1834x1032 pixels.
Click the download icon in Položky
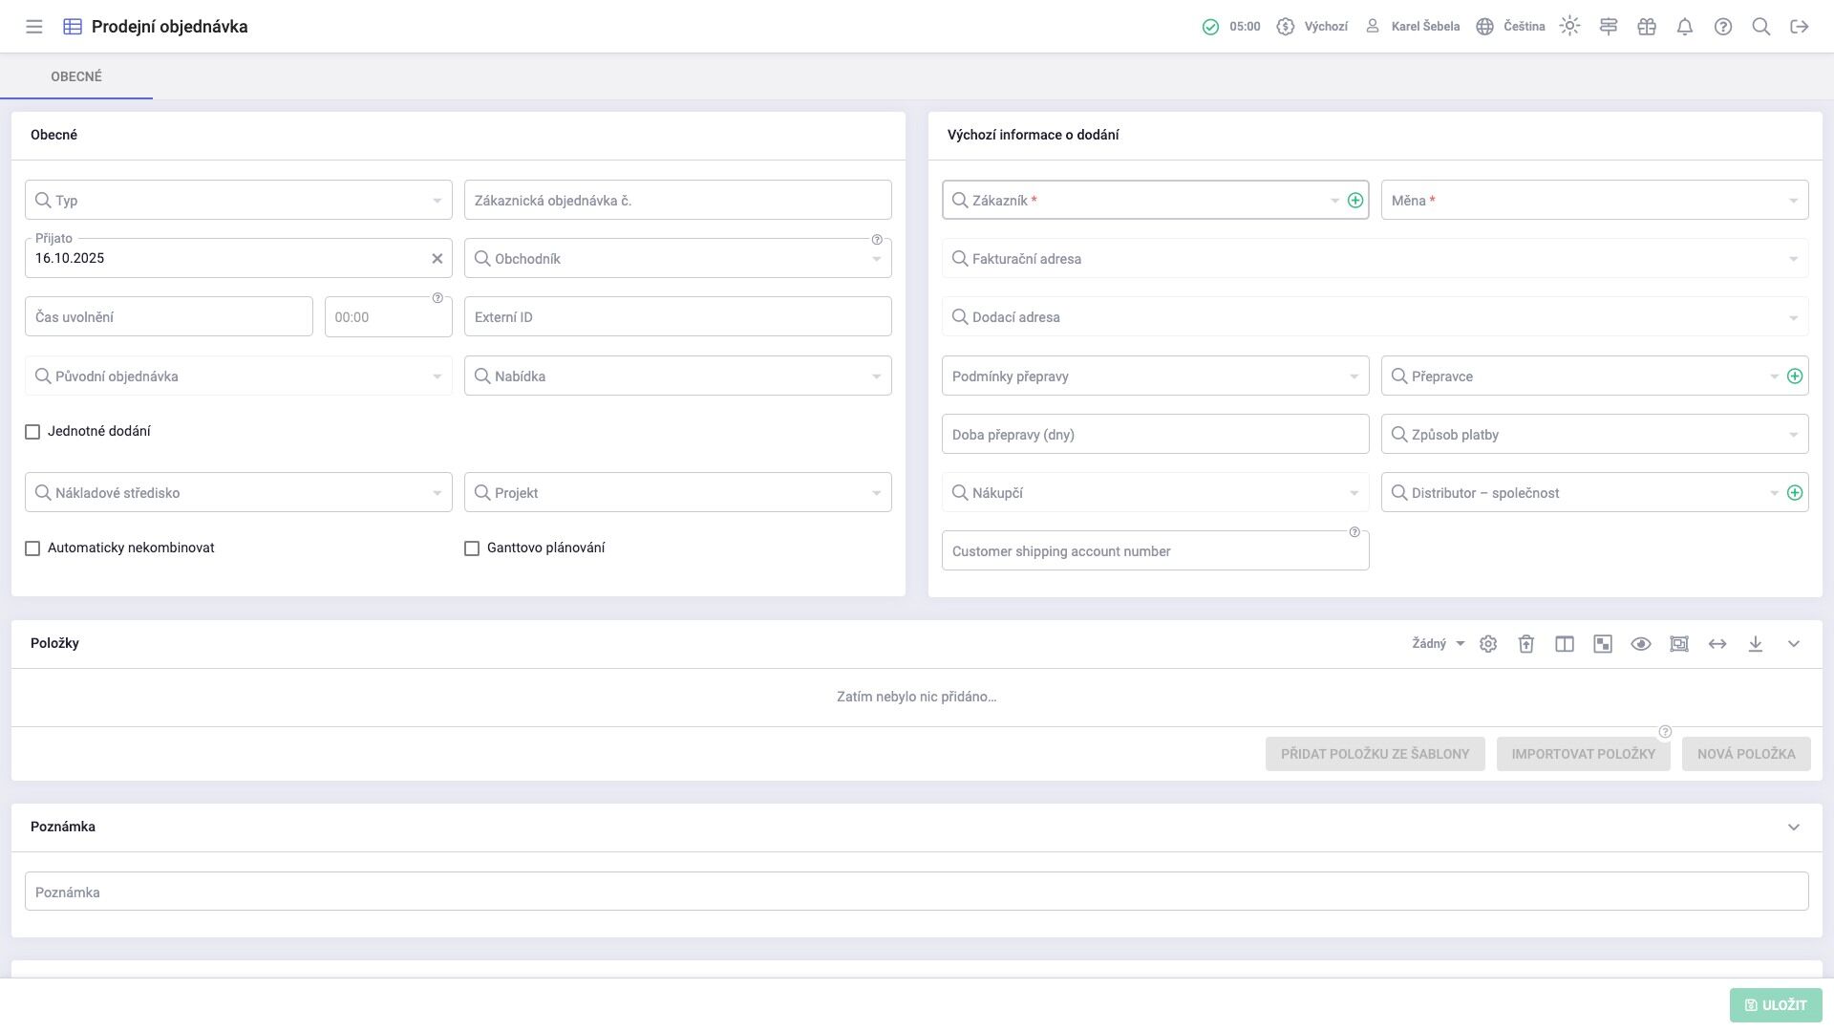pyautogui.click(x=1756, y=644)
